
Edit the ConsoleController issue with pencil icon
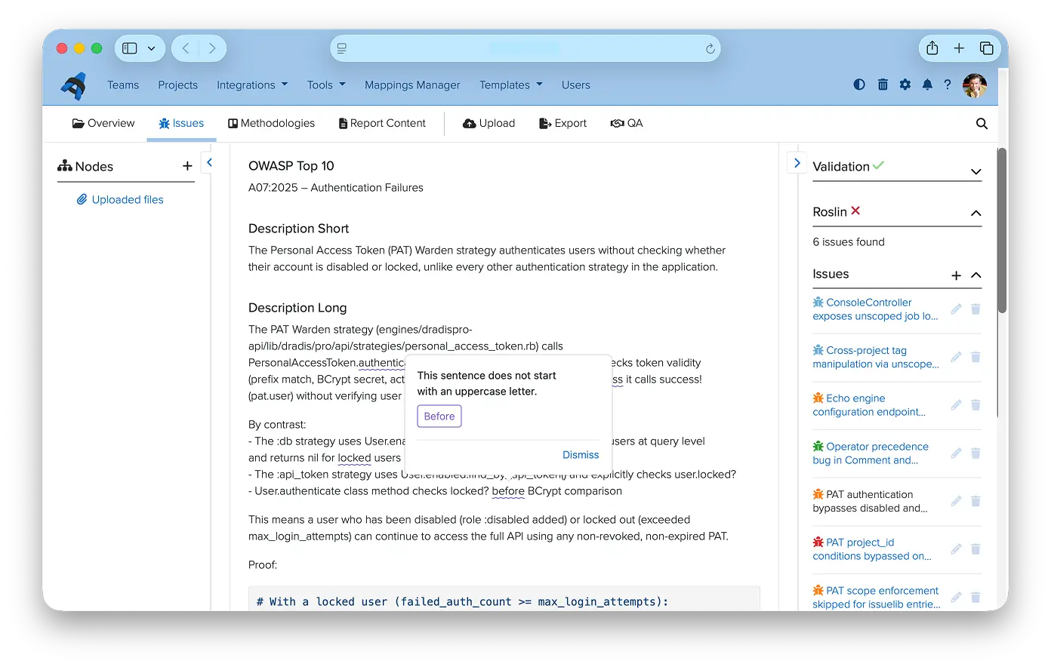pos(956,309)
